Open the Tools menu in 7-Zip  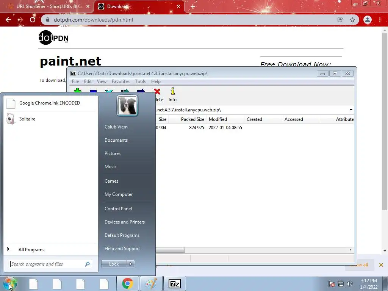[140, 81]
